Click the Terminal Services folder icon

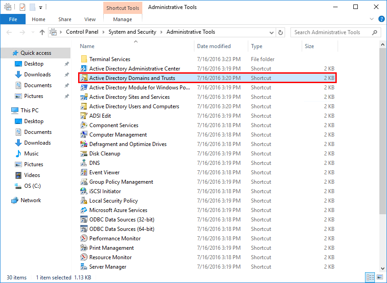(84, 59)
